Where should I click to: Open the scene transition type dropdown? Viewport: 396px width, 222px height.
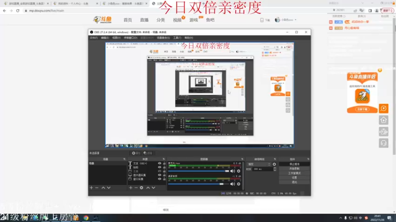[x=259, y=164]
